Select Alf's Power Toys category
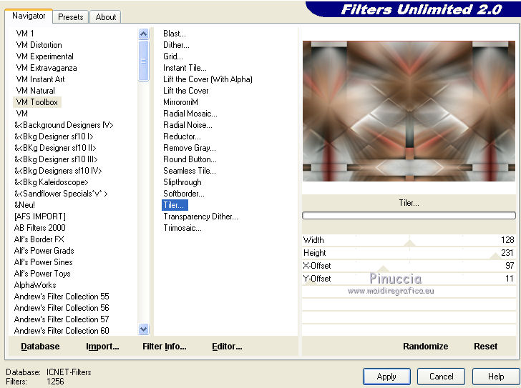The width and height of the screenshot is (521, 388). click(42, 274)
